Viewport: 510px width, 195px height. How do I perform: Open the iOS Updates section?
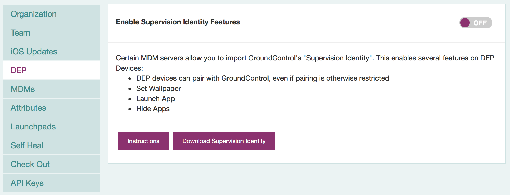[51, 52]
